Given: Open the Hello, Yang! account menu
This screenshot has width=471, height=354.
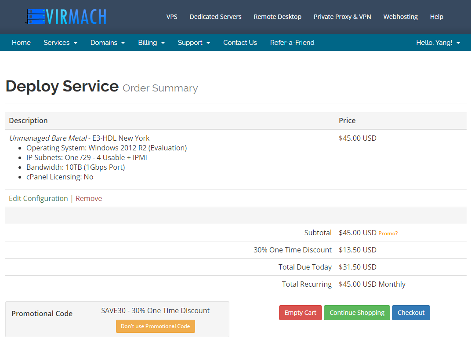Looking at the screenshot, I should [438, 43].
